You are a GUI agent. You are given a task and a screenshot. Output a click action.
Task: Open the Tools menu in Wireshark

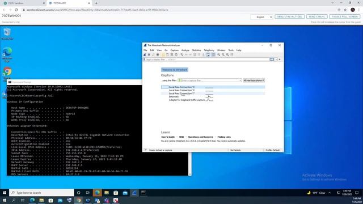(x=231, y=50)
